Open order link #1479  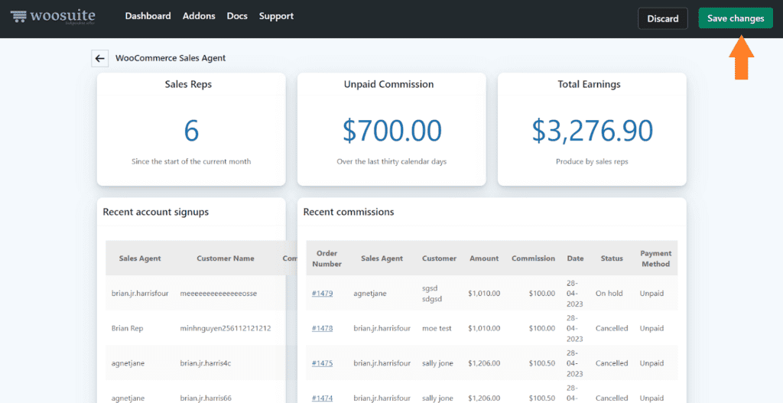click(x=322, y=293)
